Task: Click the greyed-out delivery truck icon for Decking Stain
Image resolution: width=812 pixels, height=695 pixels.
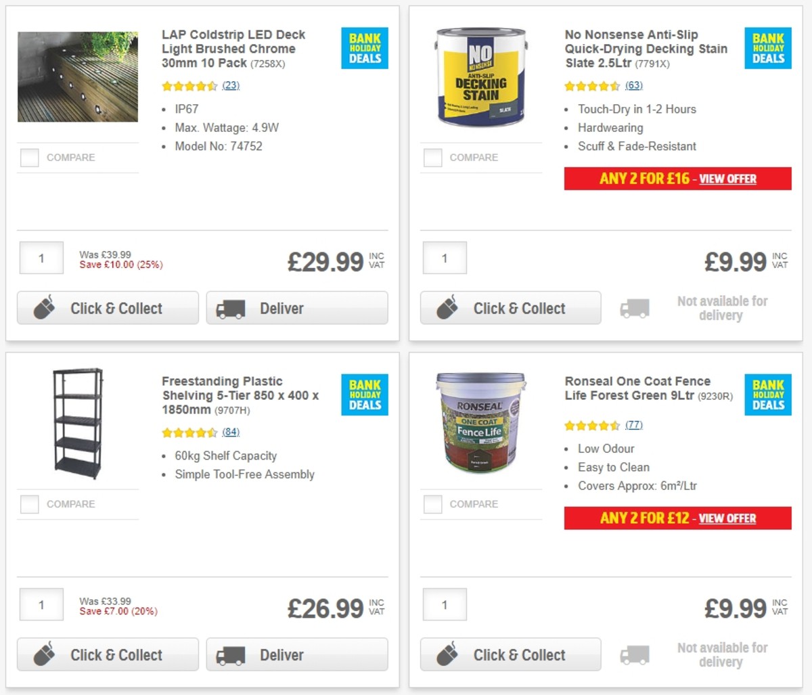Action: click(634, 307)
